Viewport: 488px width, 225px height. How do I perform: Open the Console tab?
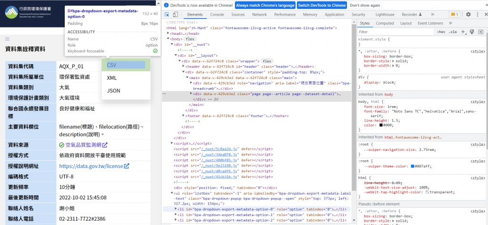tap(217, 14)
